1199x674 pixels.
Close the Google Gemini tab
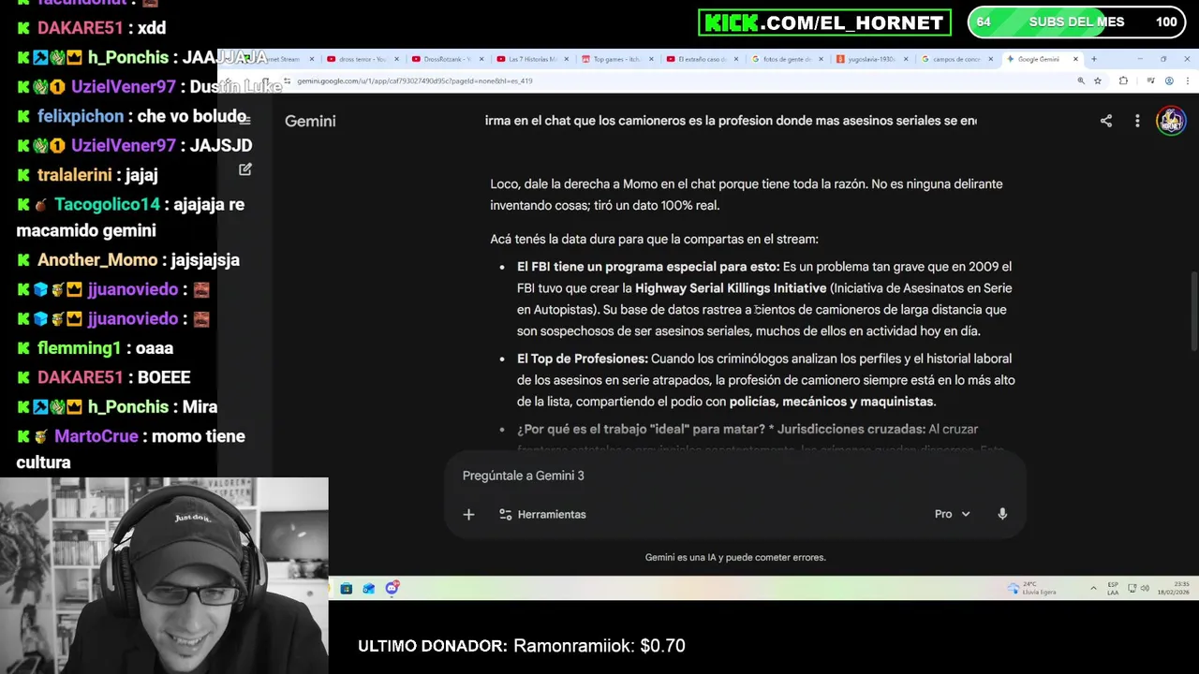[x=1075, y=59]
